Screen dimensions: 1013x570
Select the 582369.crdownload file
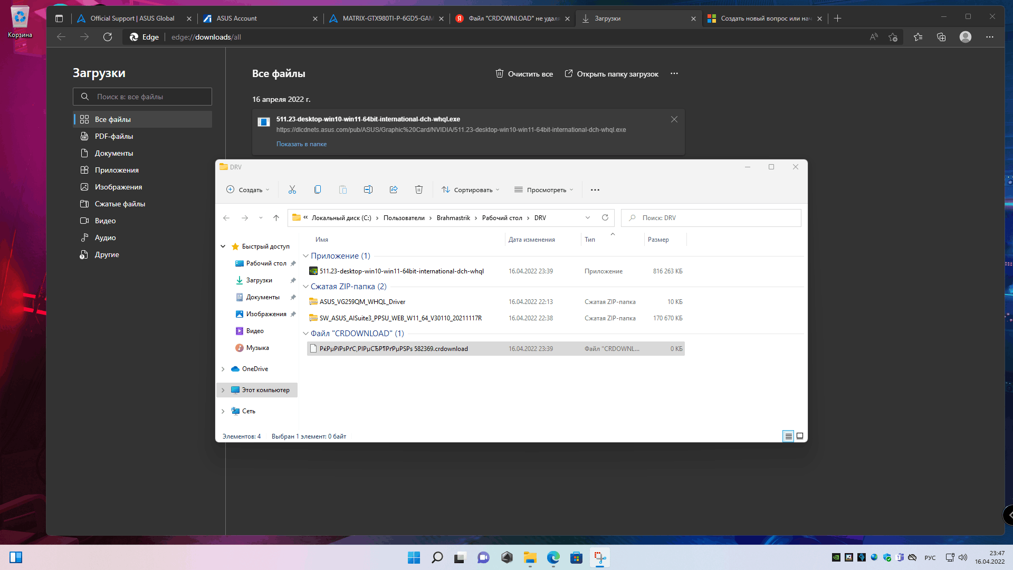pos(496,349)
